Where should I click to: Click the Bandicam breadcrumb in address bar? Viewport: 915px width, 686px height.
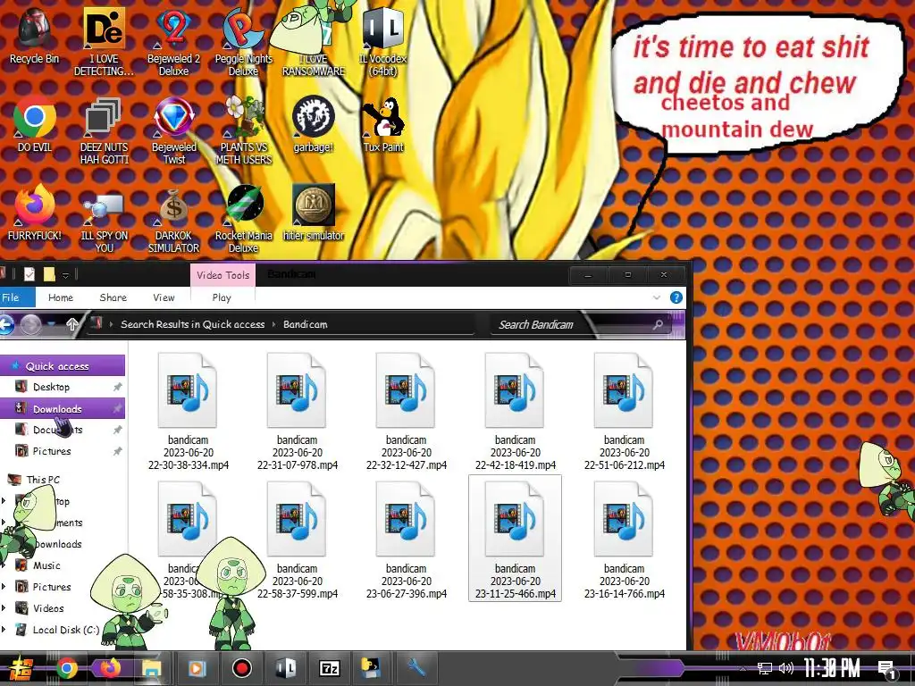tap(306, 324)
